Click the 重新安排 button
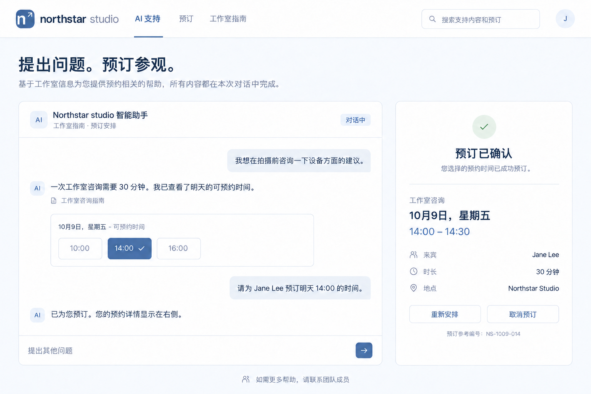This screenshot has width=591, height=394. (x=445, y=314)
